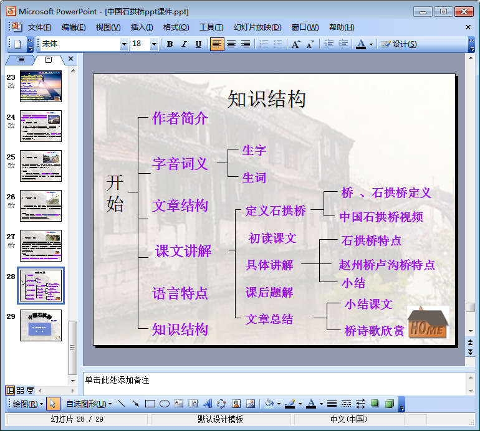Increase indent level
The width and height of the screenshot is (480, 431).
[x=343, y=44]
